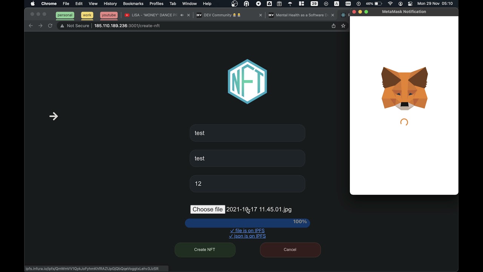Open the share icon in the address bar
The width and height of the screenshot is (483, 272).
tap(334, 26)
